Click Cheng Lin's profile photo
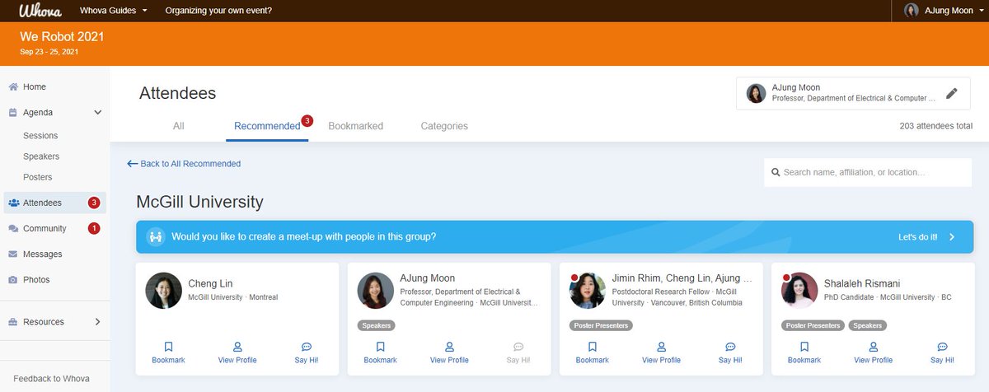Screen dimensions: 989x392 point(163,291)
